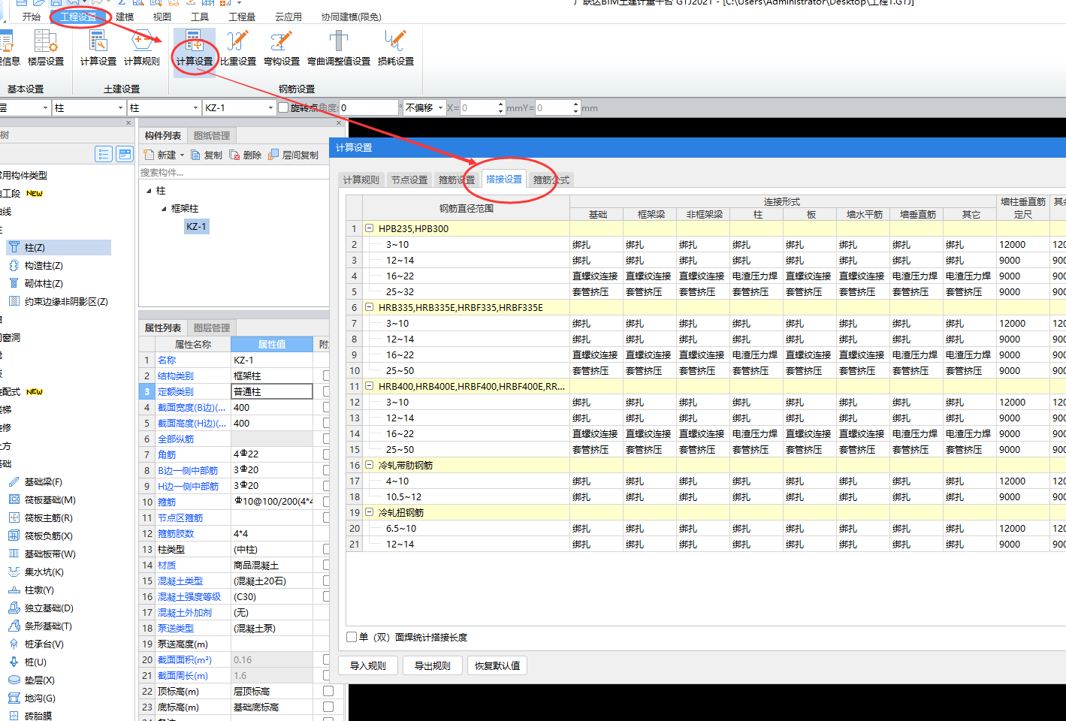The height and width of the screenshot is (721, 1066).
Task: Collapse HPB235,HPB300 group
Action: [369, 228]
